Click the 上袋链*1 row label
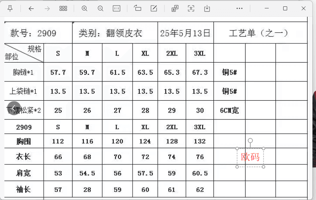The image size is (316, 200). (x=23, y=91)
